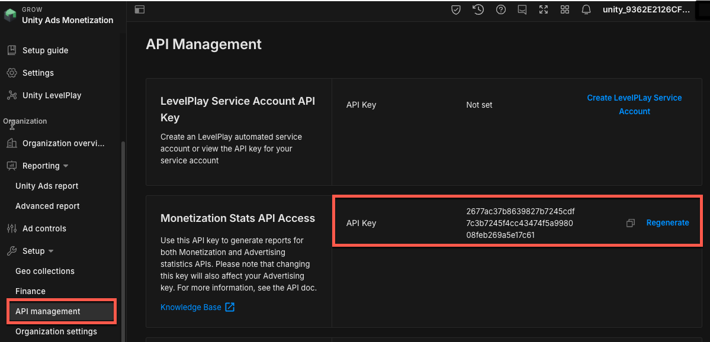This screenshot has height=342, width=710.
Task: Click the Regenerate API key link
Action: 667,223
